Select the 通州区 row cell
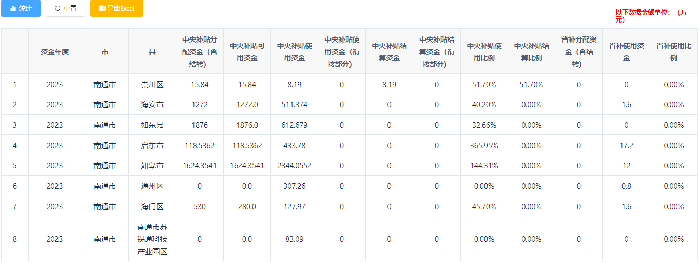The height and width of the screenshot is (263, 700). click(x=152, y=186)
